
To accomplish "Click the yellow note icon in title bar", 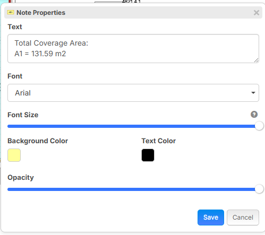I will [x=11, y=12].
